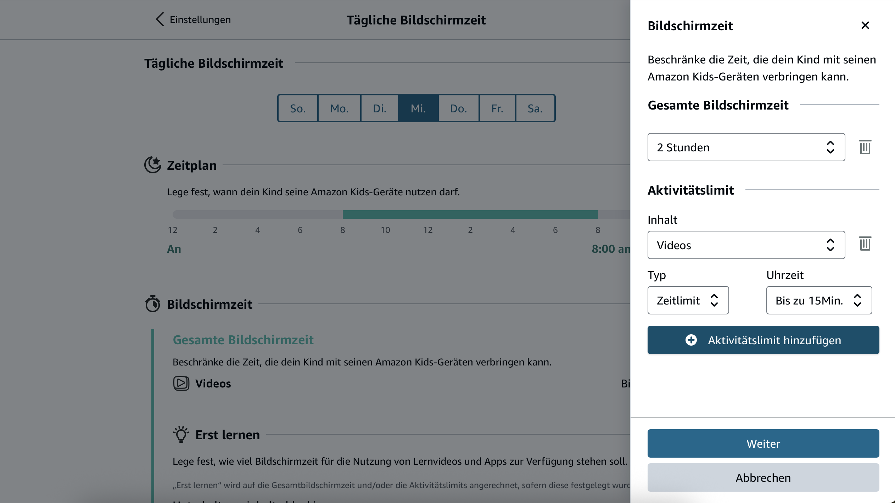
Task: Switch to the Sa. day tab
Action: 535,108
